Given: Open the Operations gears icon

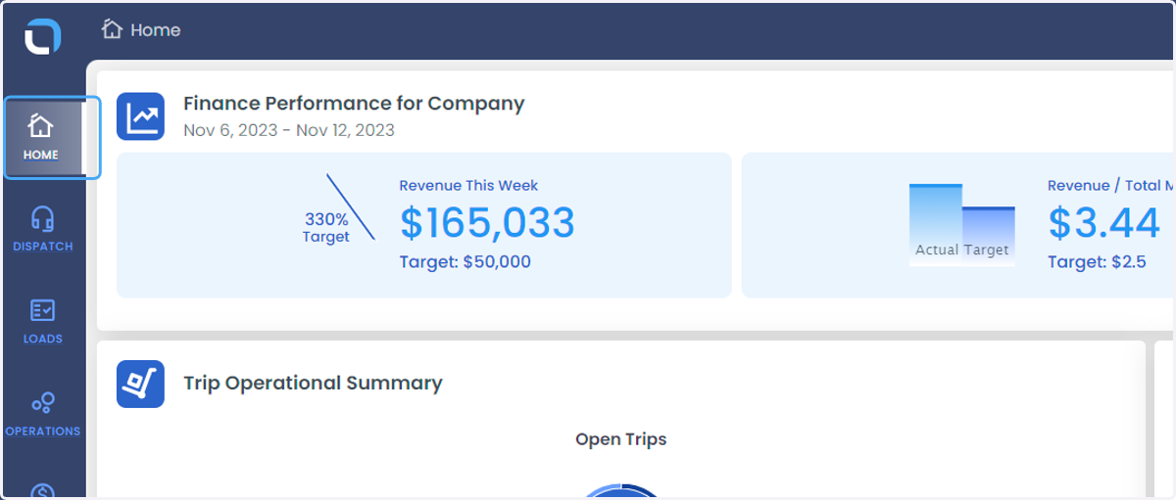Looking at the screenshot, I should (43, 402).
